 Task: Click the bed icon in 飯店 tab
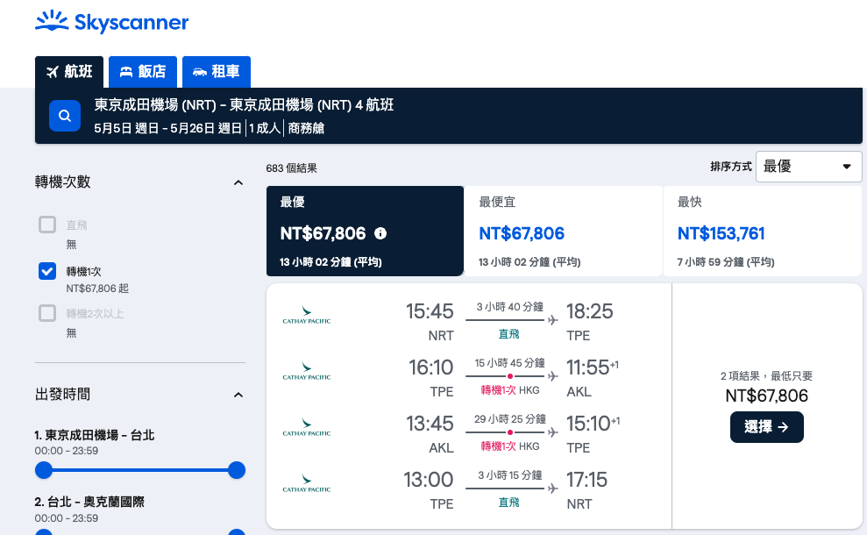click(x=126, y=72)
